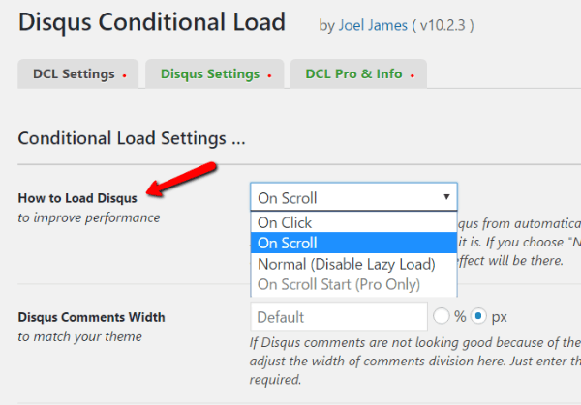Click the Disqus Comments Width label

[92, 317]
